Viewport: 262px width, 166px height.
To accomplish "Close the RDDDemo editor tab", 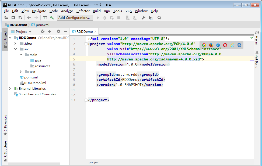I will [95, 31].
